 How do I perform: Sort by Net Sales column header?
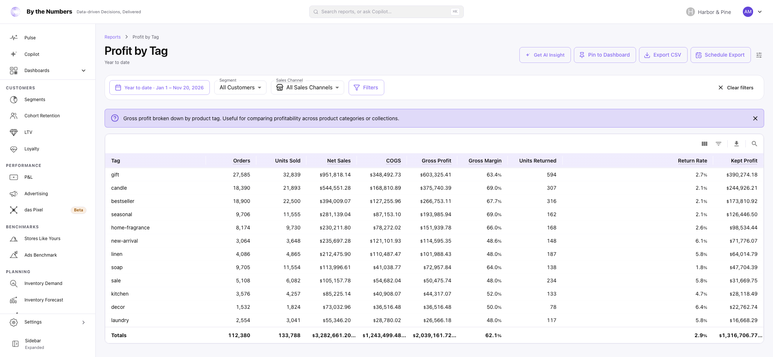339,161
